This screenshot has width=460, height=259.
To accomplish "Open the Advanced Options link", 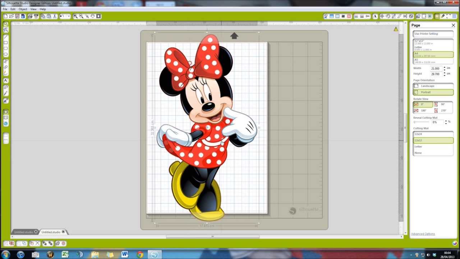I will [423, 234].
